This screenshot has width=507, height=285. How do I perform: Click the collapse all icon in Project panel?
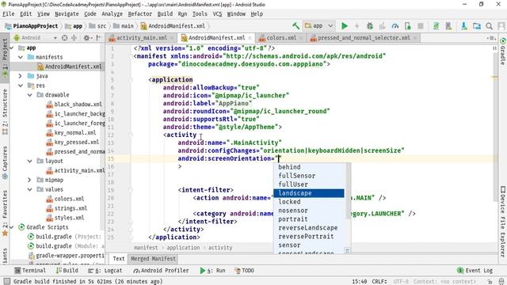[x=74, y=38]
